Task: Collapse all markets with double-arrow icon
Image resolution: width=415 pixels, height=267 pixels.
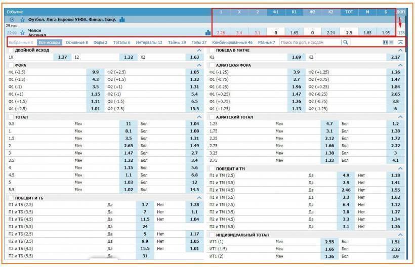Action: [400, 42]
